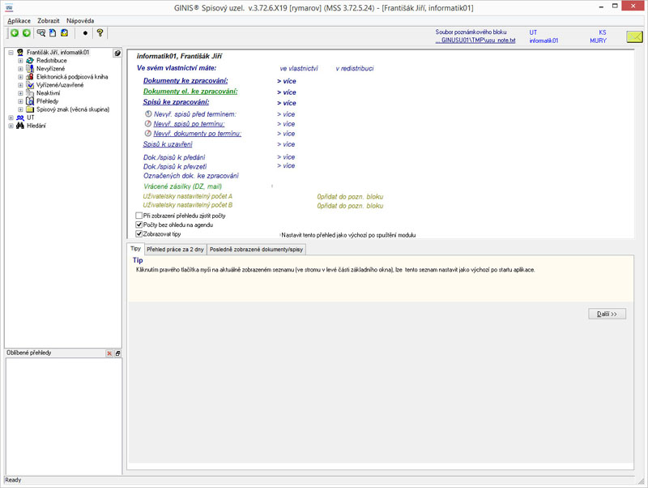The height and width of the screenshot is (488, 648).
Task: Click 'Nevyř. dokumenty po termínu:' link text
Action: point(197,133)
